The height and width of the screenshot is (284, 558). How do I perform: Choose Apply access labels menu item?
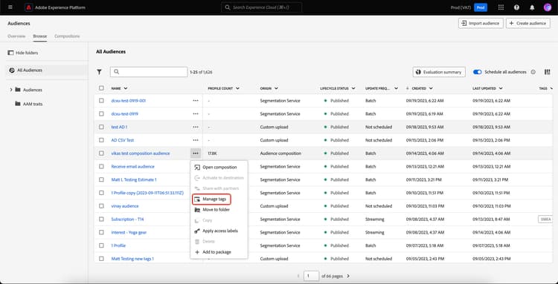pyautogui.click(x=219, y=231)
